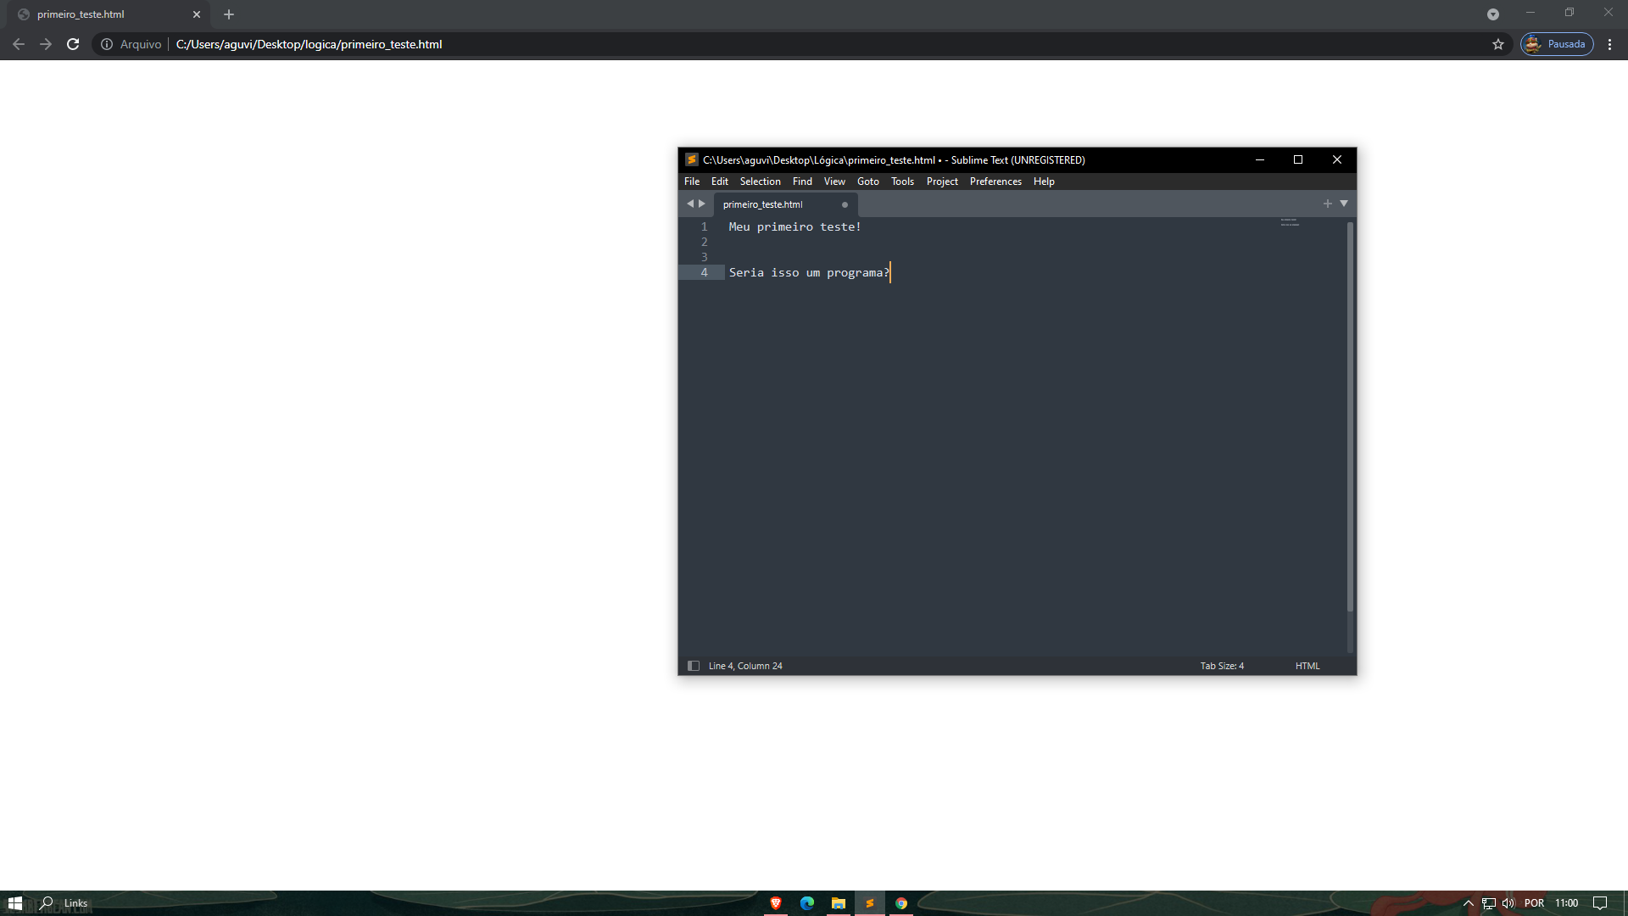Viewport: 1628px width, 916px height.
Task: Click the POR language indicator
Action: coord(1534,903)
